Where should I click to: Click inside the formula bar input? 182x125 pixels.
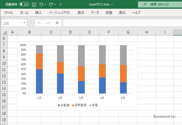(122, 23)
